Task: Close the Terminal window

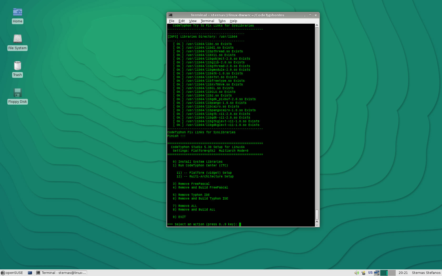Action: coord(316,15)
